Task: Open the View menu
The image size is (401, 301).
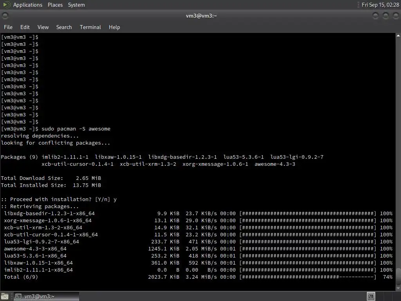Action: [x=43, y=27]
